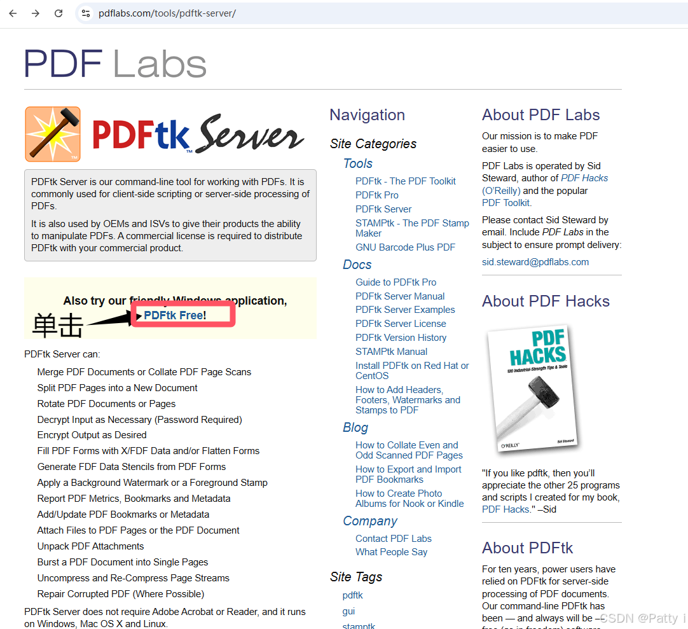This screenshot has width=688, height=629.
Task: Click the PDFtk Server banner logo
Action: [x=198, y=134]
